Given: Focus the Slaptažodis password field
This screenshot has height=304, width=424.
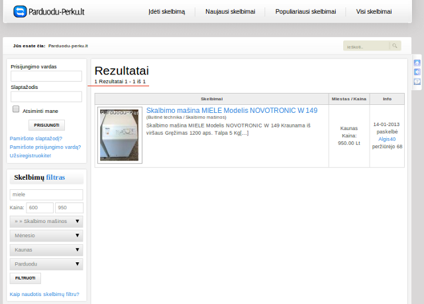Looking at the screenshot, I should [x=46, y=97].
